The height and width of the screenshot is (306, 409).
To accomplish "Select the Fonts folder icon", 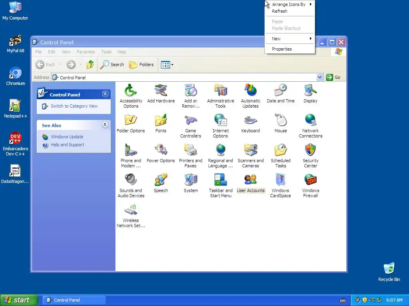I will pos(161,123).
